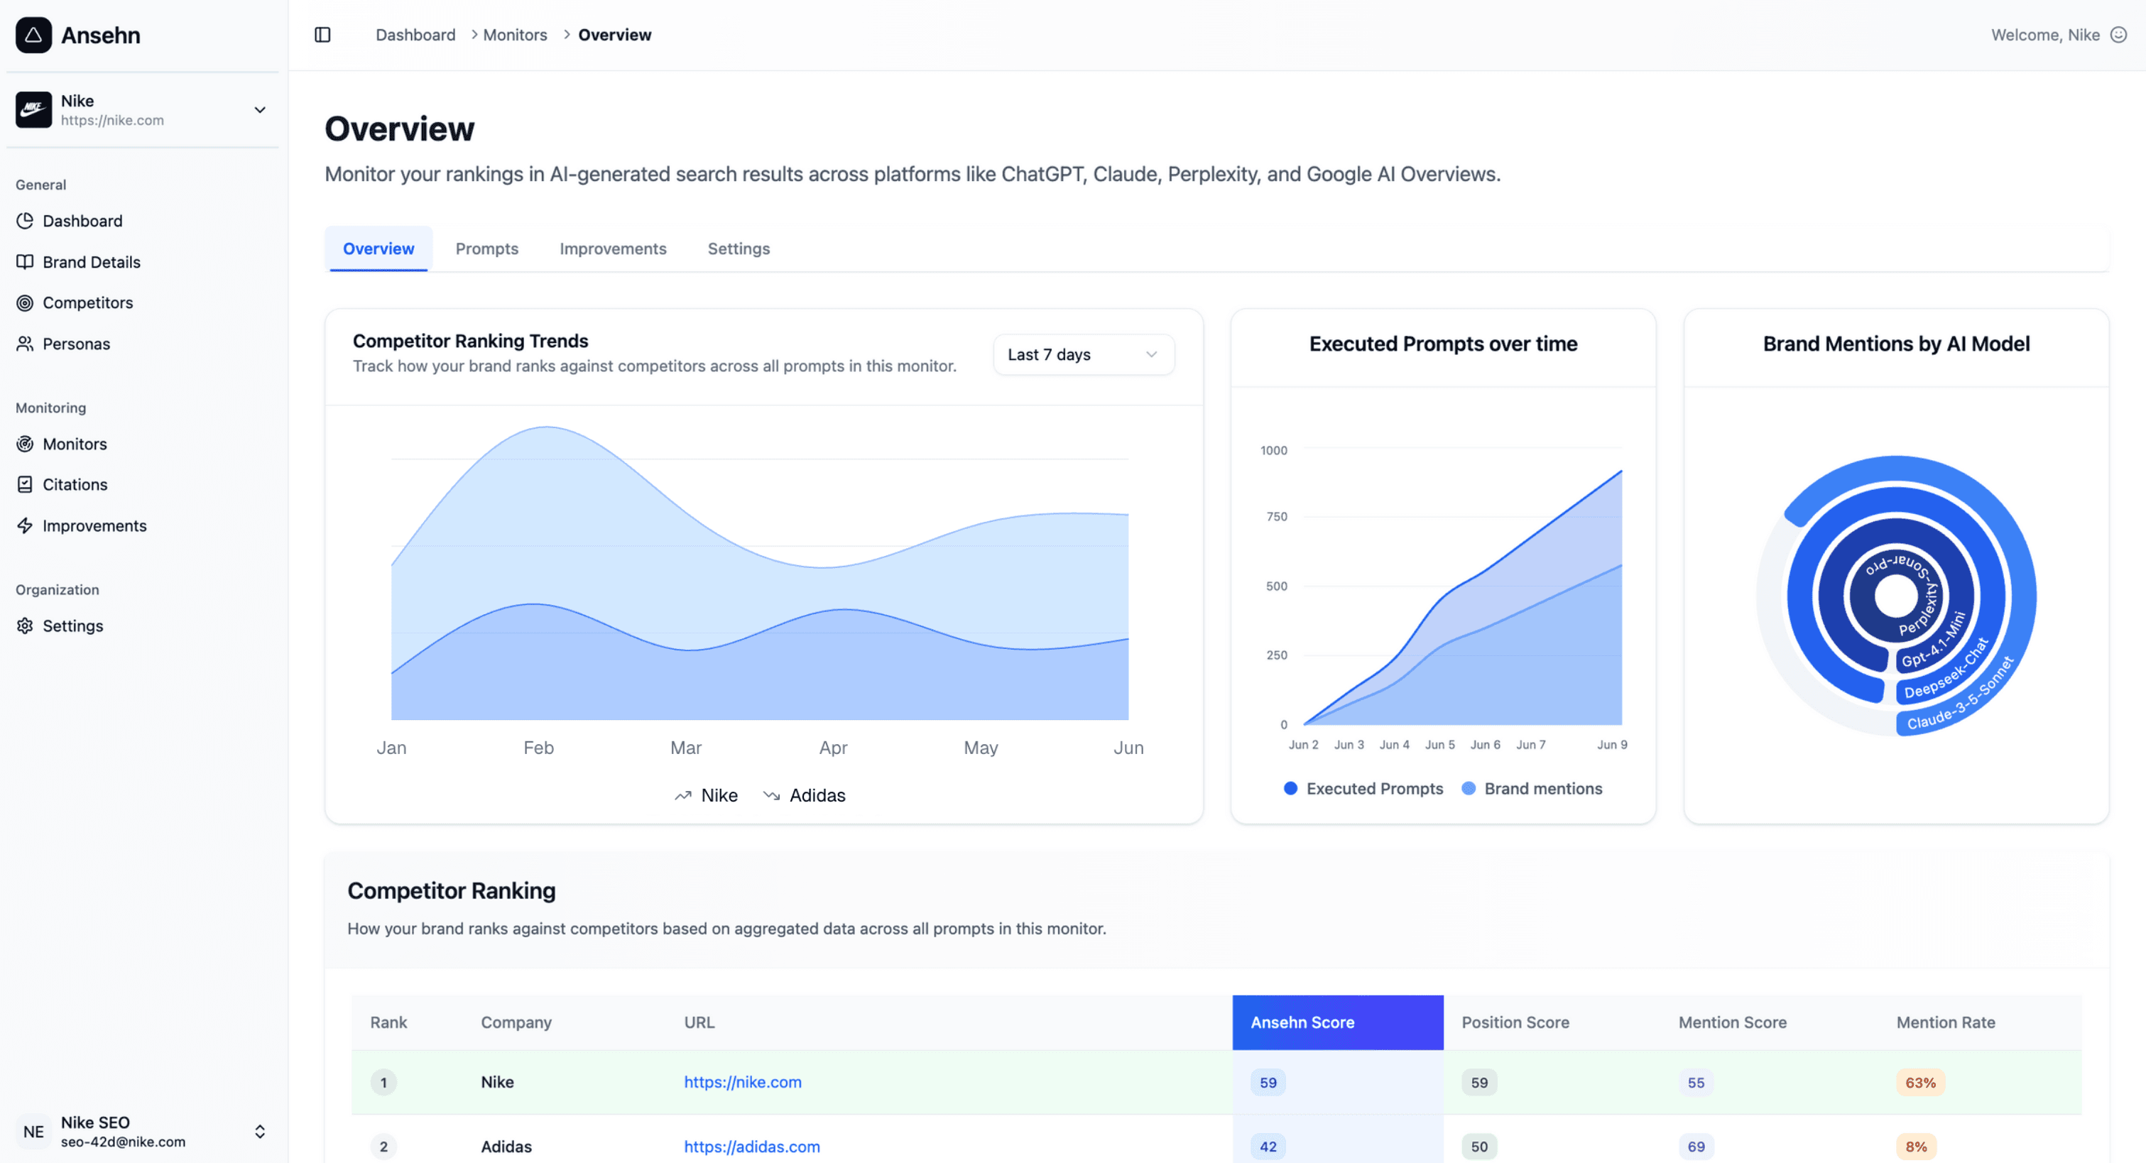Click Adidas's 8% mention rate badge

(x=1916, y=1147)
